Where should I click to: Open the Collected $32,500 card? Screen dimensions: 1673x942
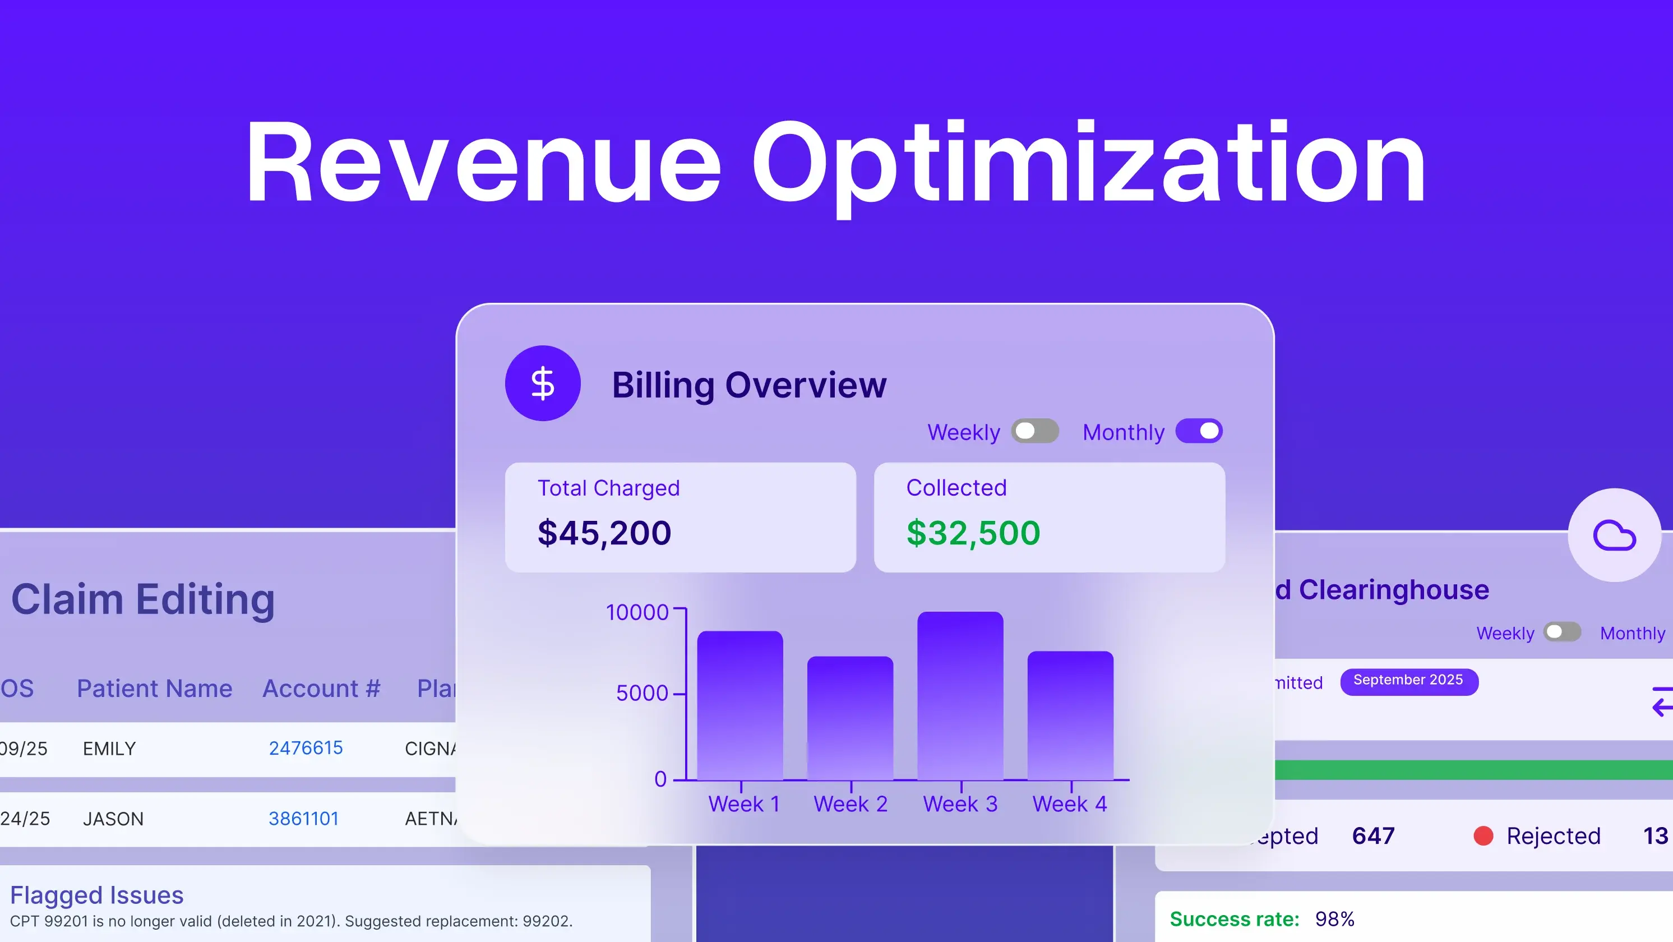[1049, 517]
